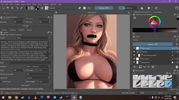Pick a hue on the color wheel
Viewport: 179px width, 100px height.
click(x=154, y=22)
